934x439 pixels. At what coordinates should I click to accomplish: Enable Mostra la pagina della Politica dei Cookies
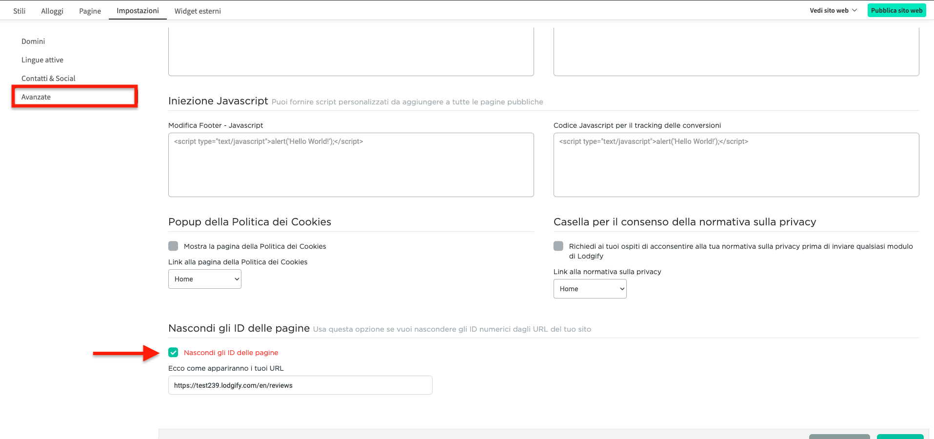pyautogui.click(x=173, y=246)
